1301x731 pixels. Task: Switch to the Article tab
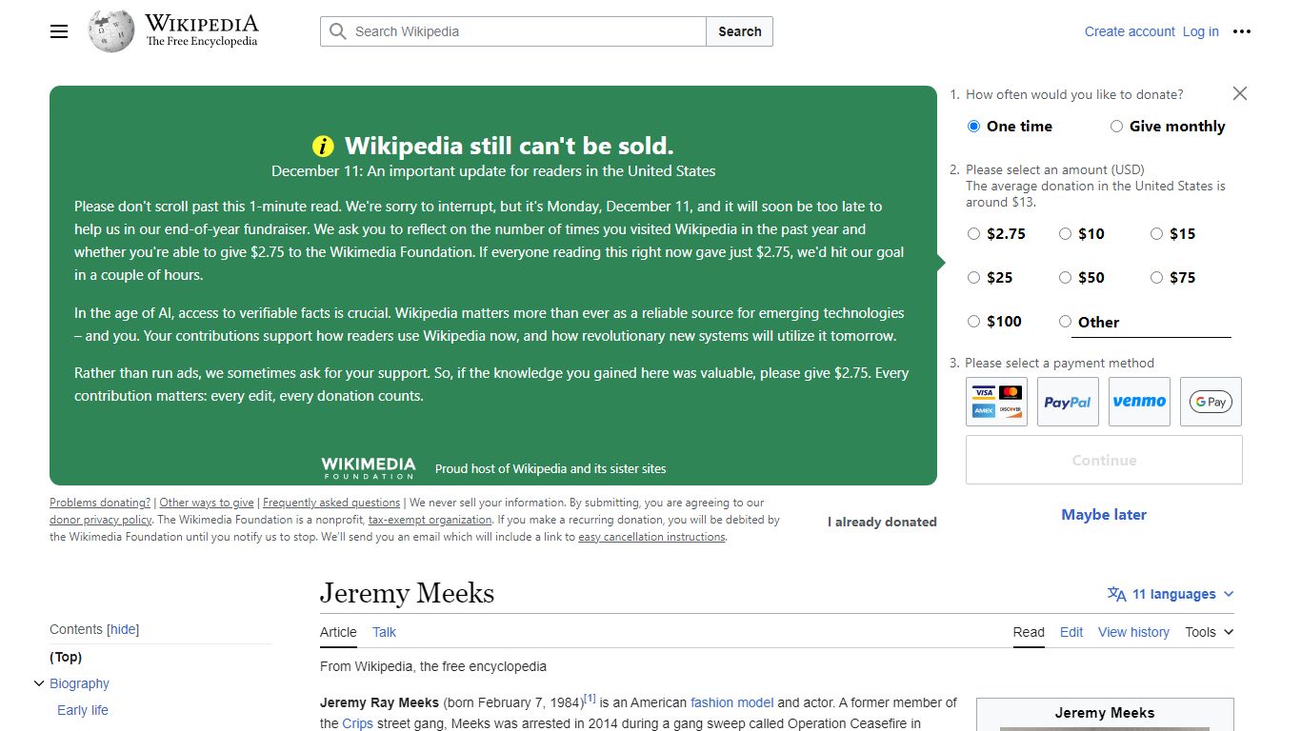pyautogui.click(x=338, y=632)
